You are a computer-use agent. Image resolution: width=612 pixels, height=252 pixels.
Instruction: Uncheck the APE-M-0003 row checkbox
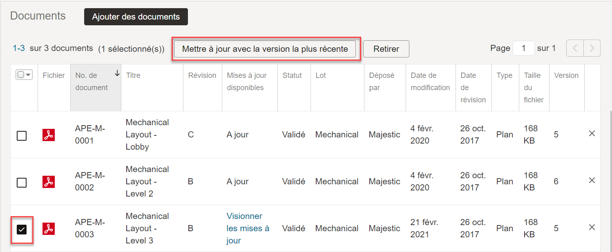coord(22,230)
